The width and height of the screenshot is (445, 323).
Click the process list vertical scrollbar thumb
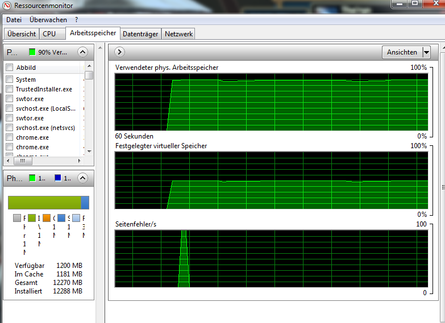(89, 75)
